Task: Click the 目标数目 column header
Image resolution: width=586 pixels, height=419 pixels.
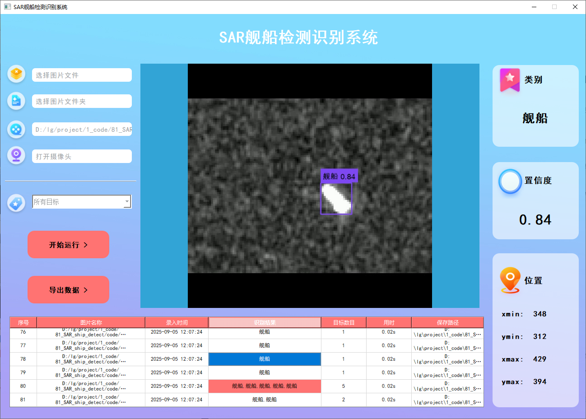Action: (344, 322)
